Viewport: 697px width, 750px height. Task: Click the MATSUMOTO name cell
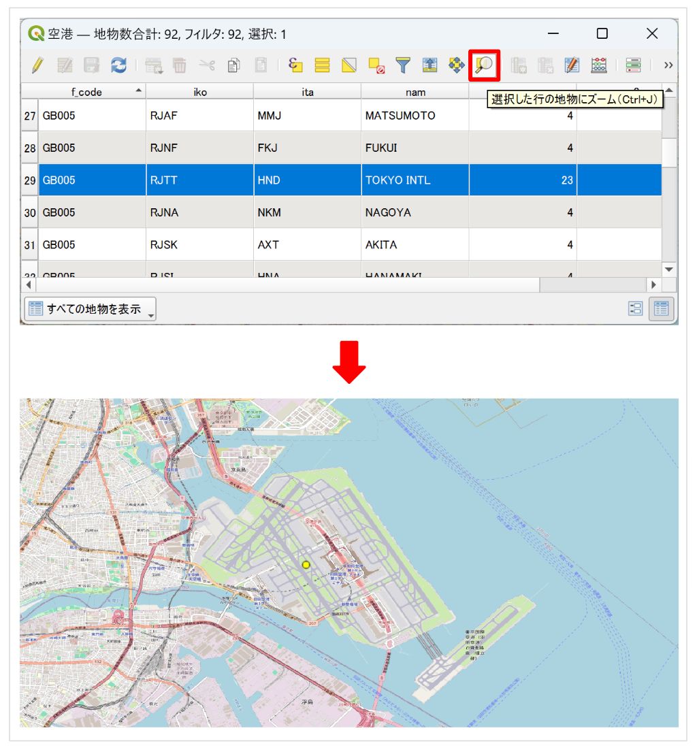[415, 116]
